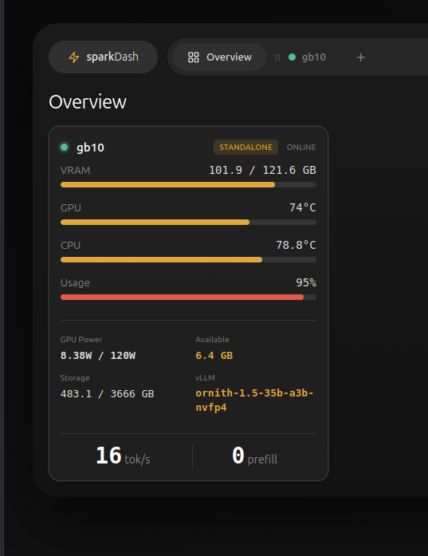The image size is (428, 556).
Task: Click the plus icon to add a tab
Action: [361, 57]
